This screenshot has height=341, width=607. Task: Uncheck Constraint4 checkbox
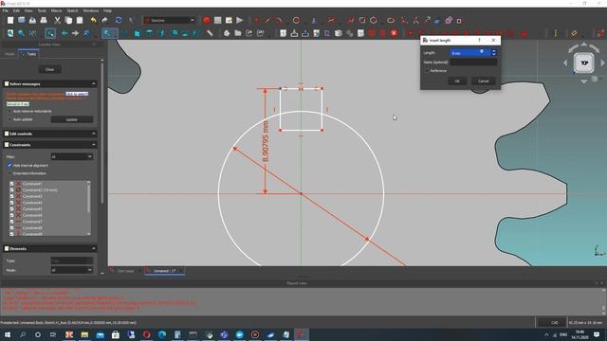pos(11,203)
